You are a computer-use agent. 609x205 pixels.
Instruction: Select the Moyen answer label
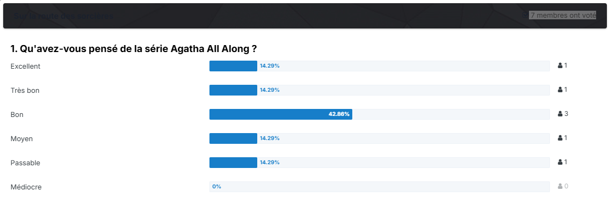[x=21, y=138]
